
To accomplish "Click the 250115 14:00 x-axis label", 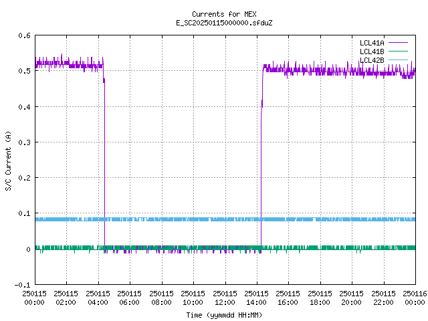I will coord(256,298).
